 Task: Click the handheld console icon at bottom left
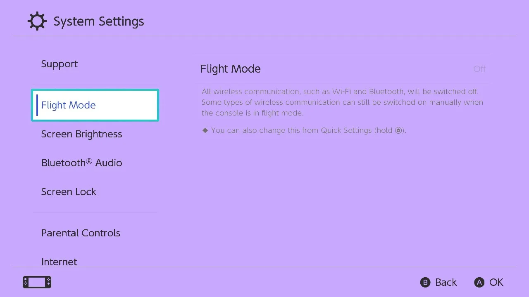pos(37,282)
